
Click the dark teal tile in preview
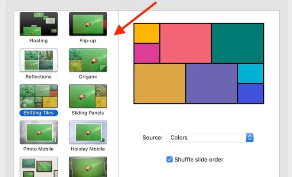(238, 43)
